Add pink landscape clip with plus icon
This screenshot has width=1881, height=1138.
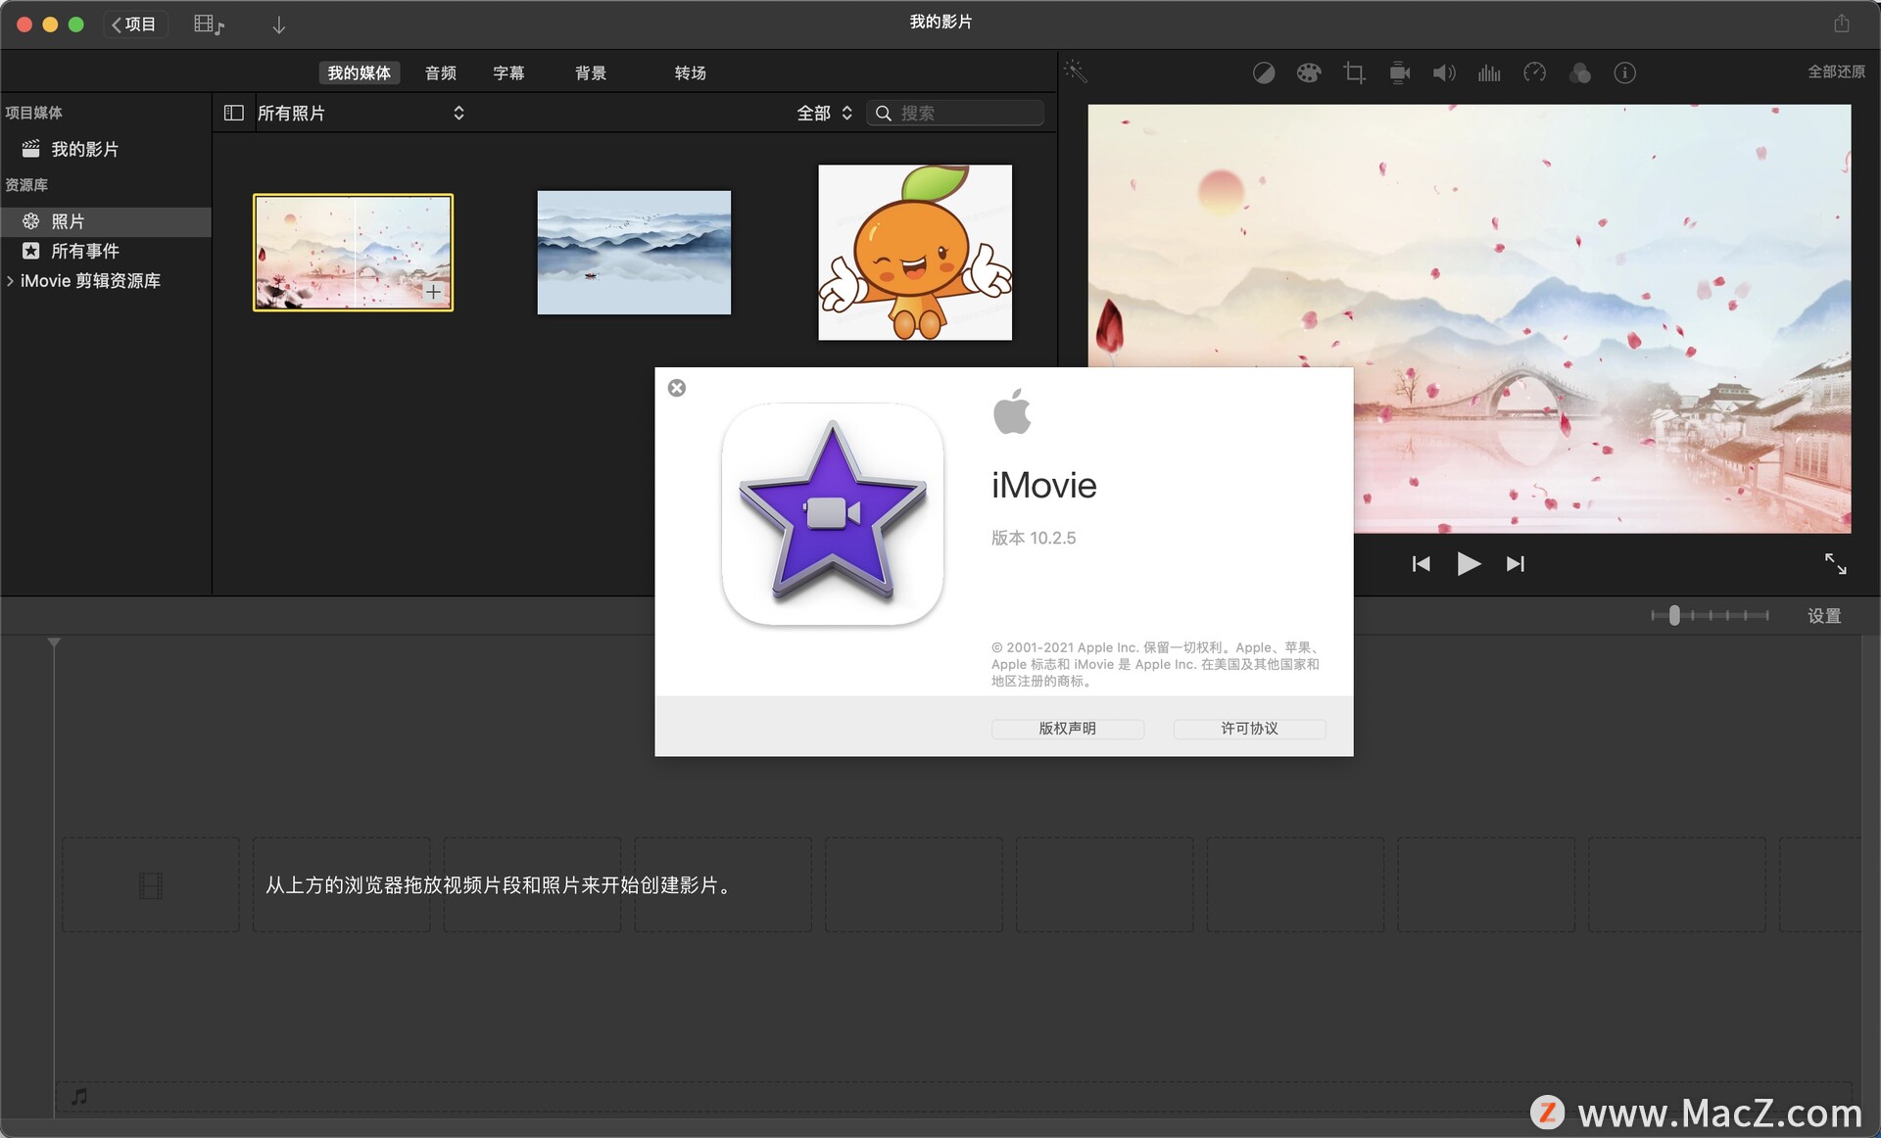point(433,292)
